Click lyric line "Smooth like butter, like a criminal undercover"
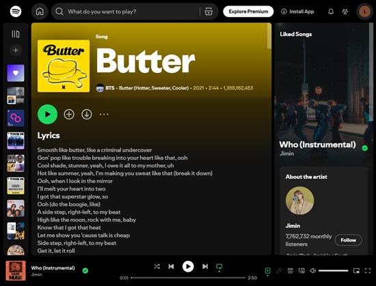Viewport: 376px width, 286px height. tap(94, 150)
